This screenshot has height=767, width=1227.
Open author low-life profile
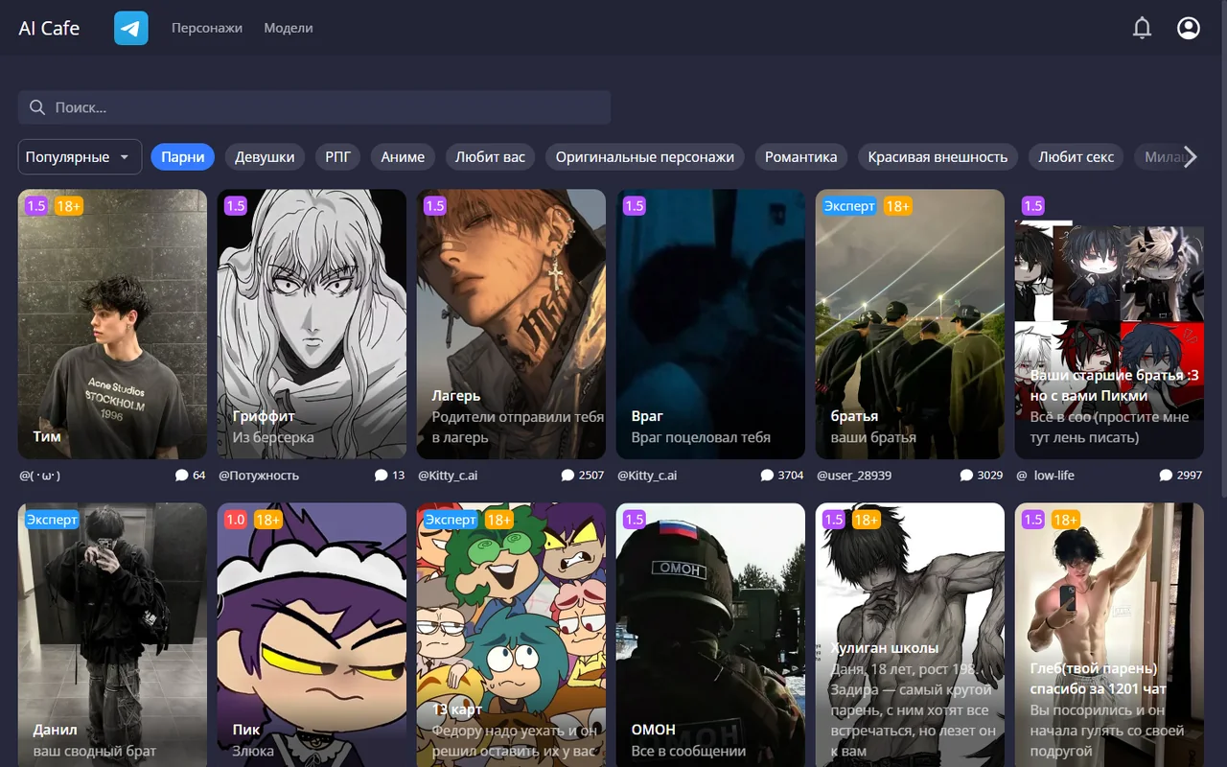tap(1045, 476)
